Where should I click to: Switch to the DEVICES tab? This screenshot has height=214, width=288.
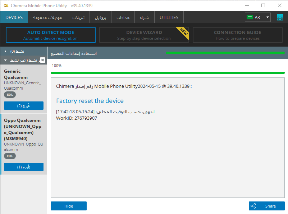(x=14, y=18)
